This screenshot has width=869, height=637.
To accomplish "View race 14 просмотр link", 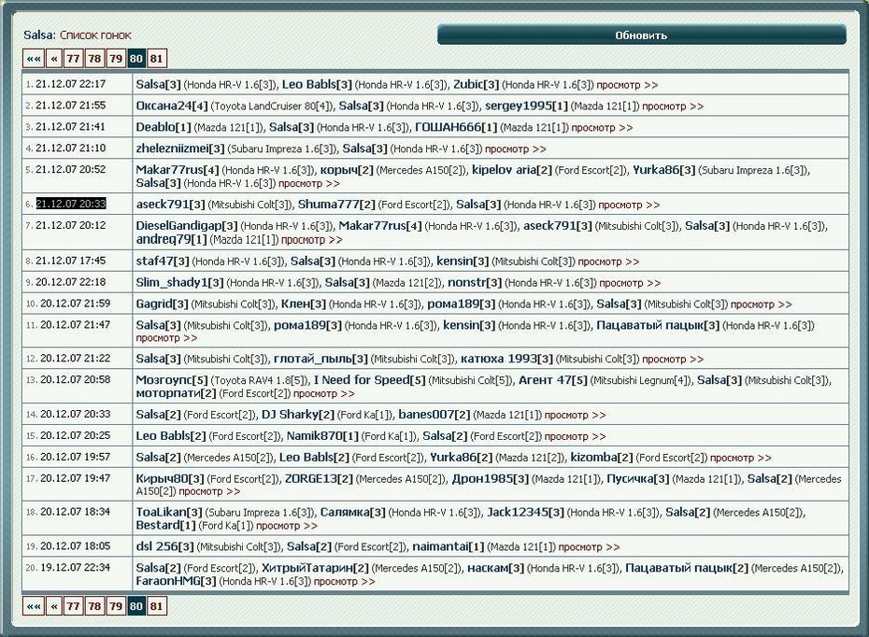I will pos(576,415).
